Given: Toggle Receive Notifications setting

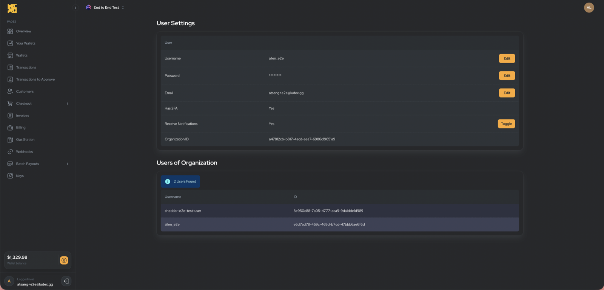Looking at the screenshot, I should tap(506, 124).
